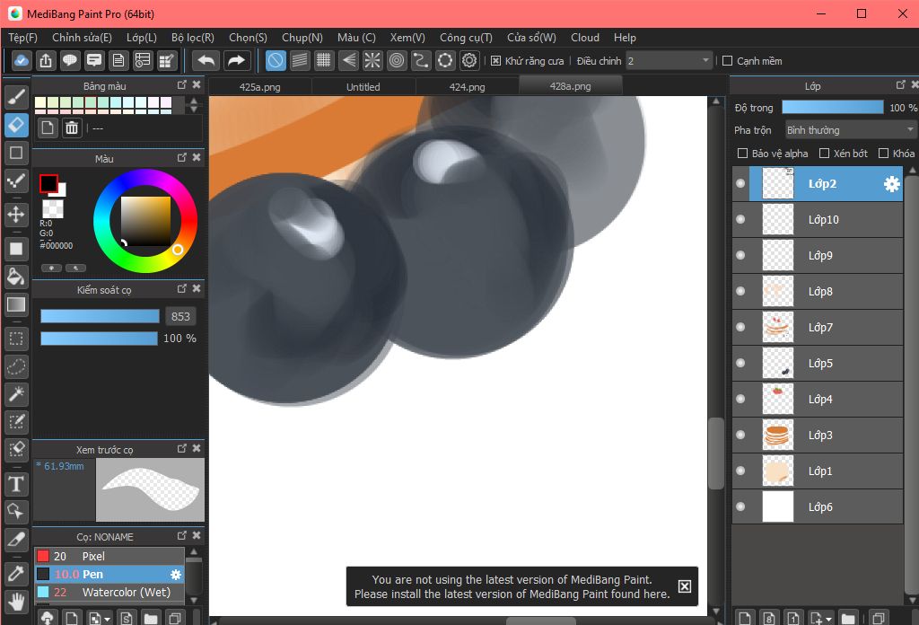
Task: Select the Lớp1 layer
Action: tap(818, 471)
